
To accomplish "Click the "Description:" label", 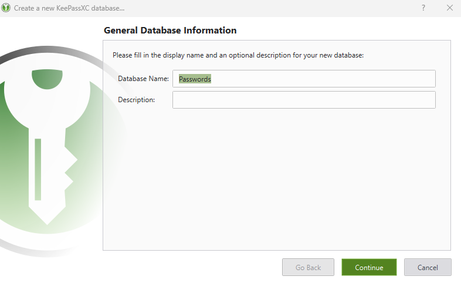I will click(136, 100).
